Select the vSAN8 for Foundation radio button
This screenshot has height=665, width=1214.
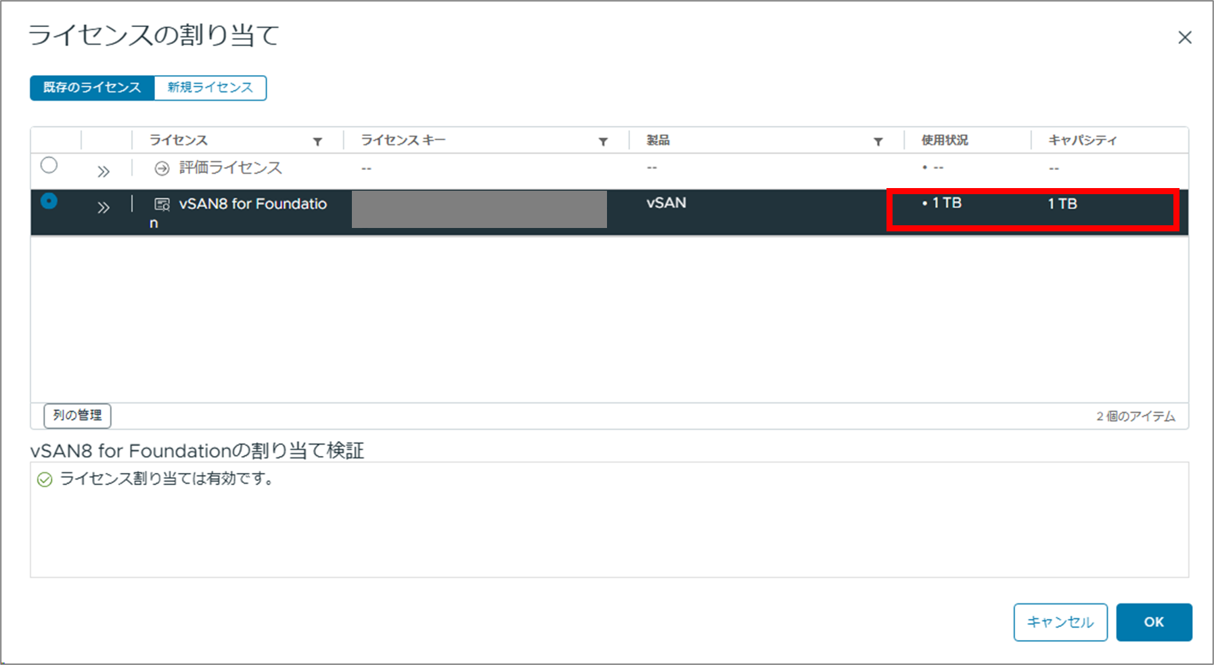[49, 201]
